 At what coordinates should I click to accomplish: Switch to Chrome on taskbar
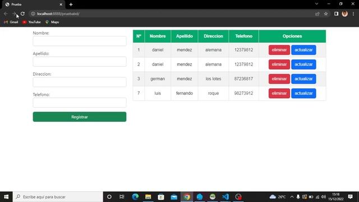tap(187, 197)
